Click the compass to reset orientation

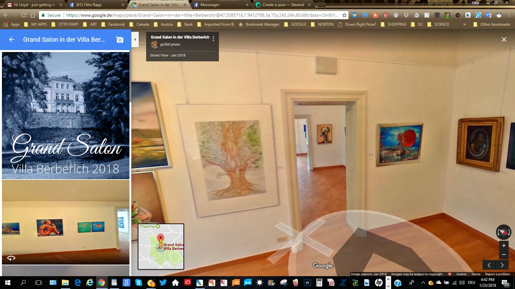tap(503, 232)
